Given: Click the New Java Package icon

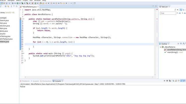Looking at the screenshot, I should 33,3.
